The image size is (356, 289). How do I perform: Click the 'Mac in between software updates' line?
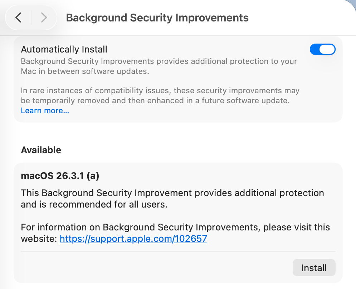pyautogui.click(x=85, y=71)
